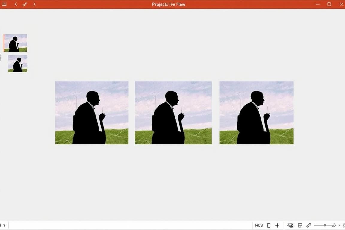Toggle the ink pen at far bottom right
Screen dimensions: 345x230
(344, 225)
